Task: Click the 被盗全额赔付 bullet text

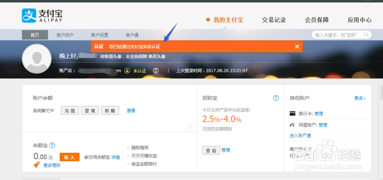Action: tap(144, 164)
